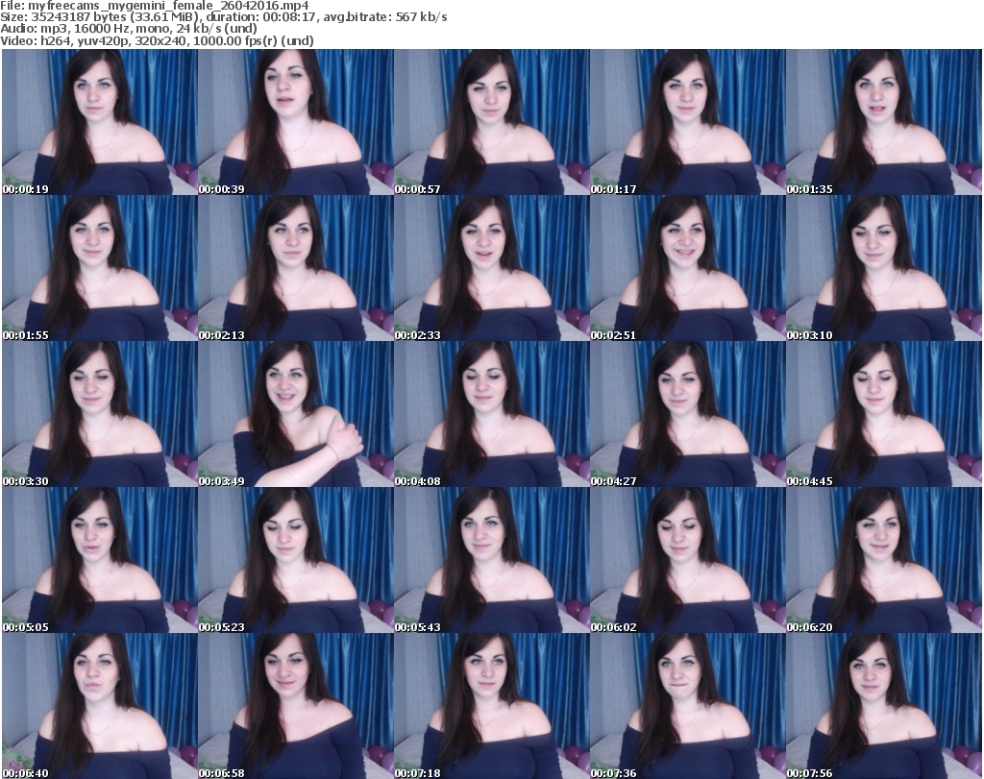The height and width of the screenshot is (779, 984).
Task: Select the thumbnail frame at 00:02:13
Action: pos(296,268)
